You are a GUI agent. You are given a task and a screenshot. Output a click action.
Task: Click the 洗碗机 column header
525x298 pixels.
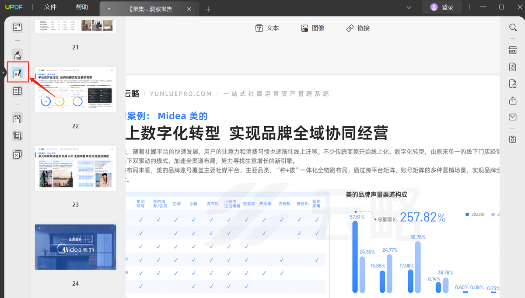coord(285,204)
